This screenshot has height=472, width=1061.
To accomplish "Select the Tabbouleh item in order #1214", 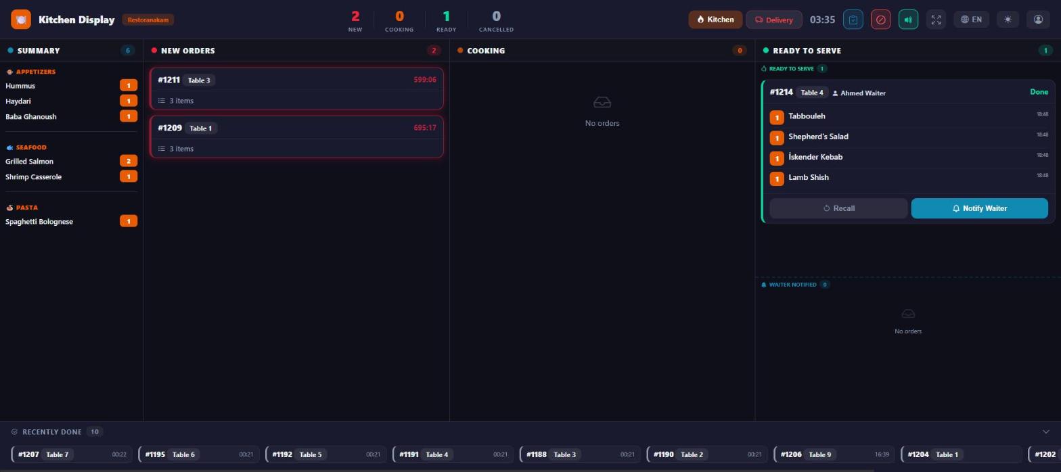I will (909, 117).
